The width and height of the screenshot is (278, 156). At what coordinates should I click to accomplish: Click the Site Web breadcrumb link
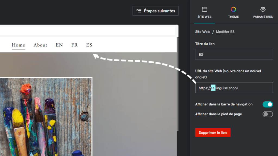tap(202, 32)
